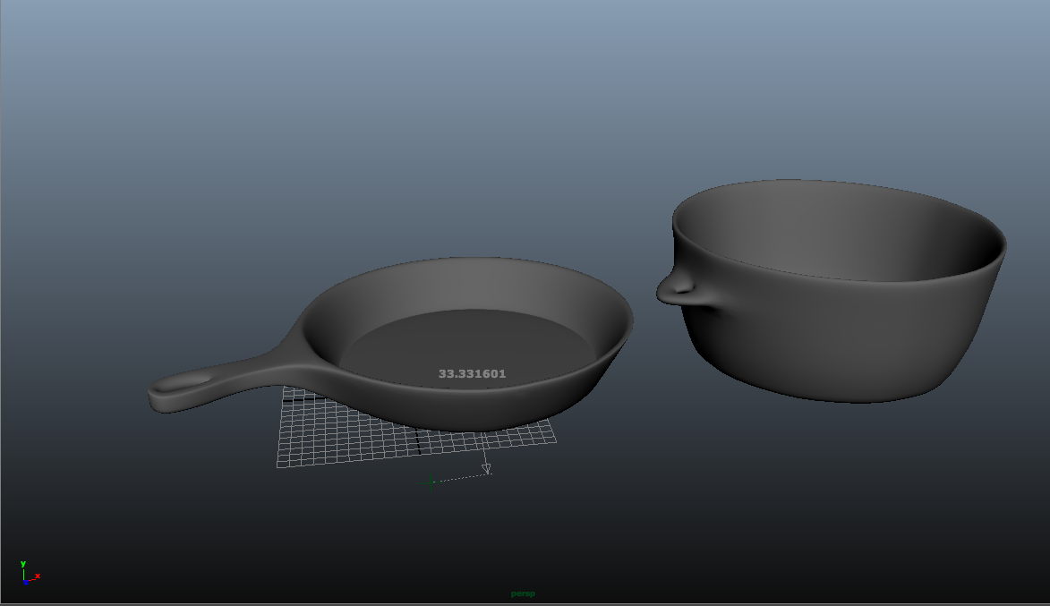Image resolution: width=1050 pixels, height=606 pixels.
Task: Click the 33.331601 distance measurement text
Action: (472, 374)
